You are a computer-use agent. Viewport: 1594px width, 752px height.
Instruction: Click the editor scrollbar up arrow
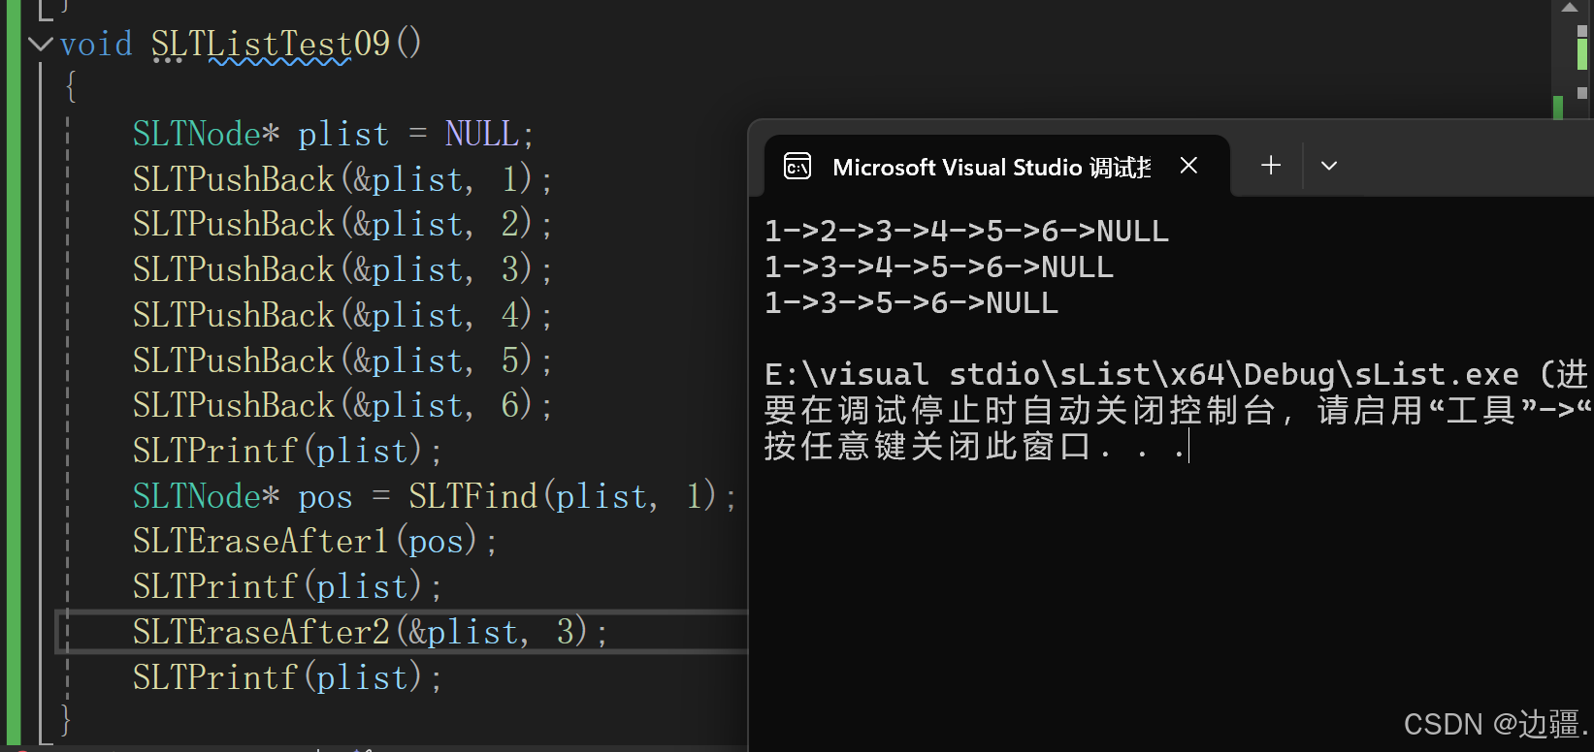[x=1569, y=8]
